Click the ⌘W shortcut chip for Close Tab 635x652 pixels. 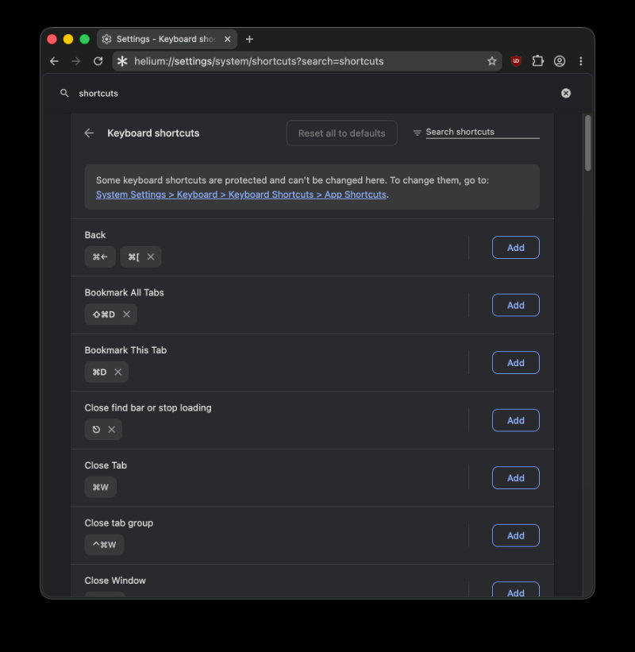pyautogui.click(x=101, y=487)
